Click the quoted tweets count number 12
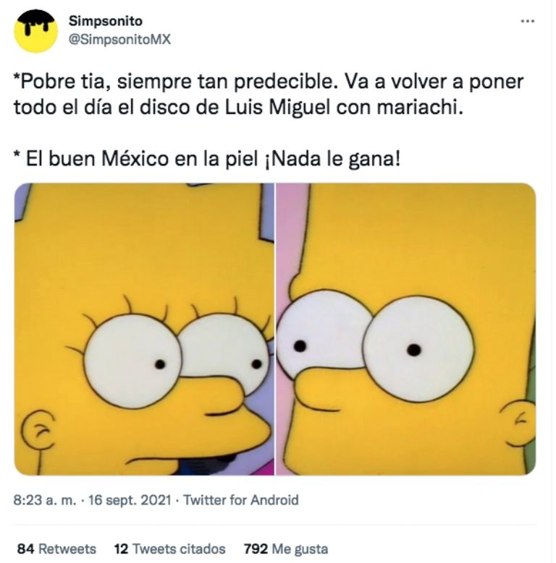Screen dimensions: 556x563 click(x=121, y=549)
